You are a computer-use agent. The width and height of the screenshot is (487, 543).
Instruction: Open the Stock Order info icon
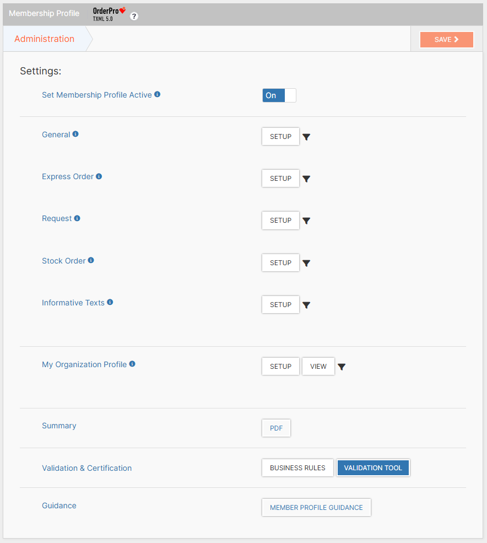[x=92, y=260]
